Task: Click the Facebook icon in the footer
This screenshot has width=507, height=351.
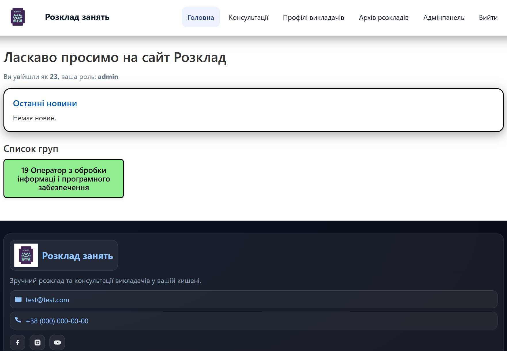Action: [18, 342]
